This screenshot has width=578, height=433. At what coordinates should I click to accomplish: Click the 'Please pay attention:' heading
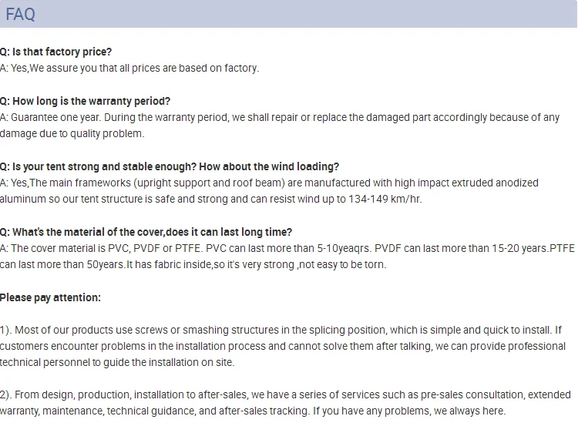[50, 297]
